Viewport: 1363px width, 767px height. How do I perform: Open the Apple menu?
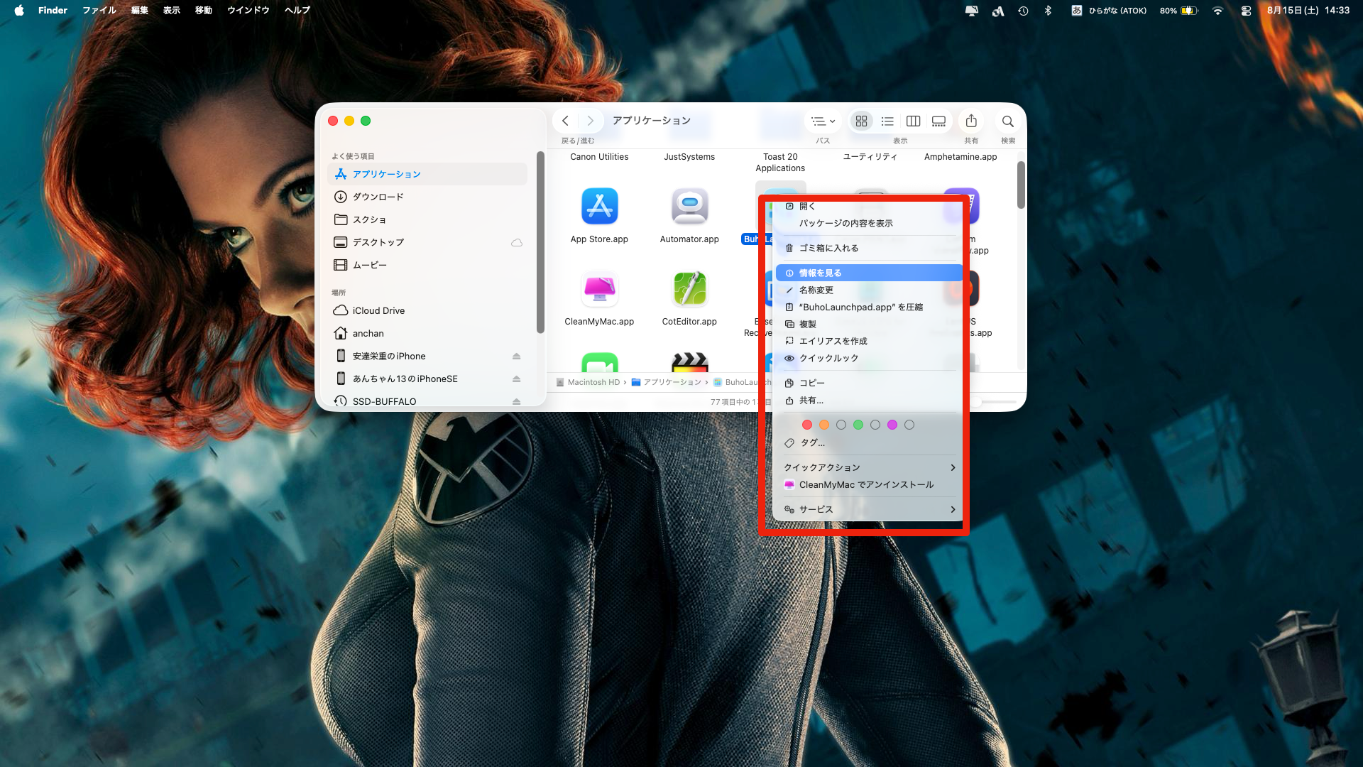point(19,11)
